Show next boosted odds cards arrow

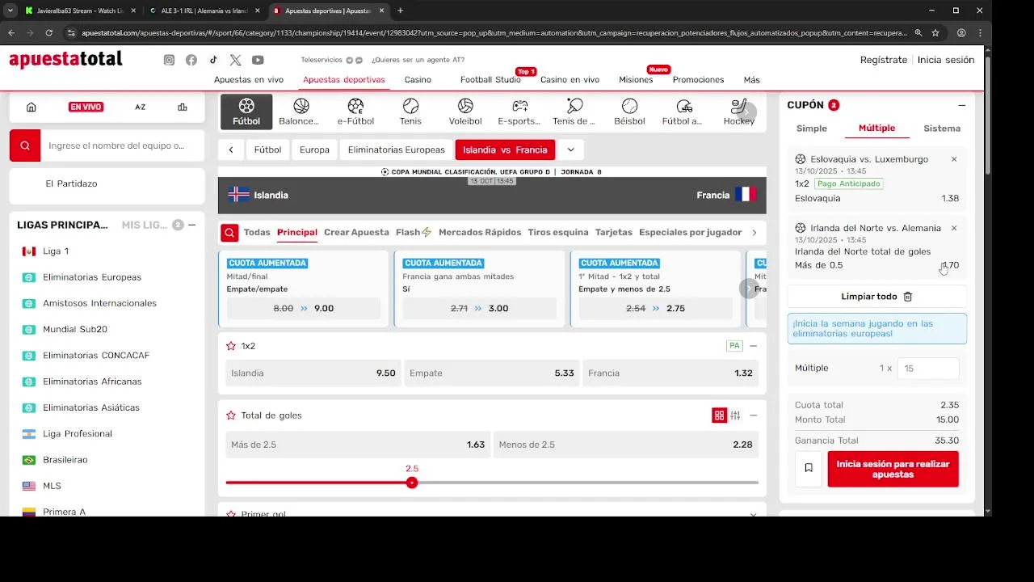tap(749, 289)
